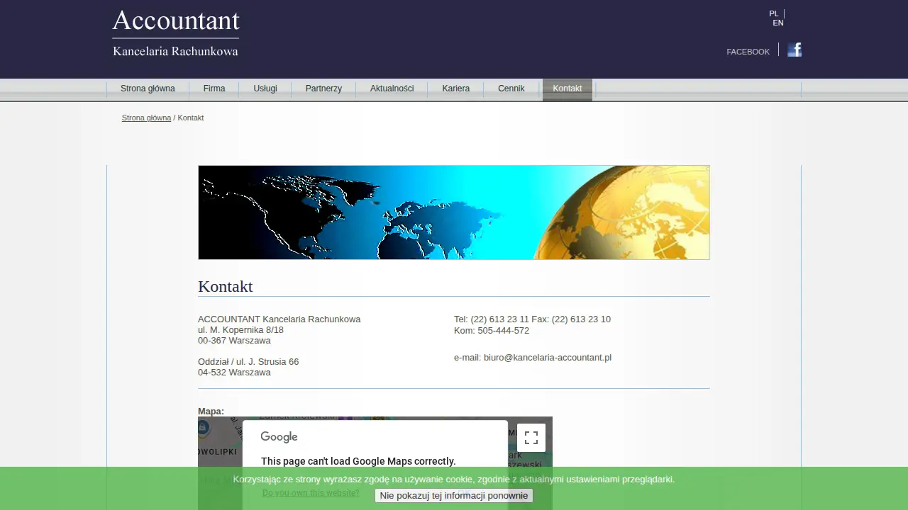Image resolution: width=908 pixels, height=510 pixels.
Task: Switch language to EN
Action: pos(778,23)
